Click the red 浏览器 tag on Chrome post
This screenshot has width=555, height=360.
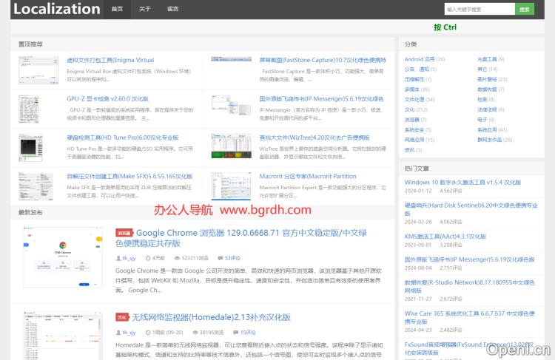(x=124, y=233)
